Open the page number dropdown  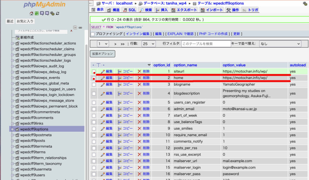tap(103, 44)
